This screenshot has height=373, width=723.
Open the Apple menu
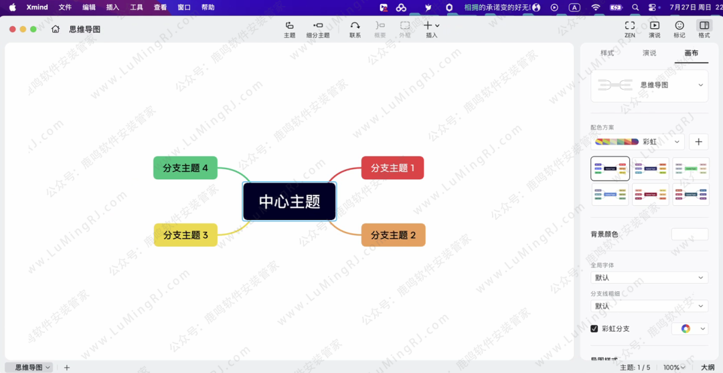(13, 7)
